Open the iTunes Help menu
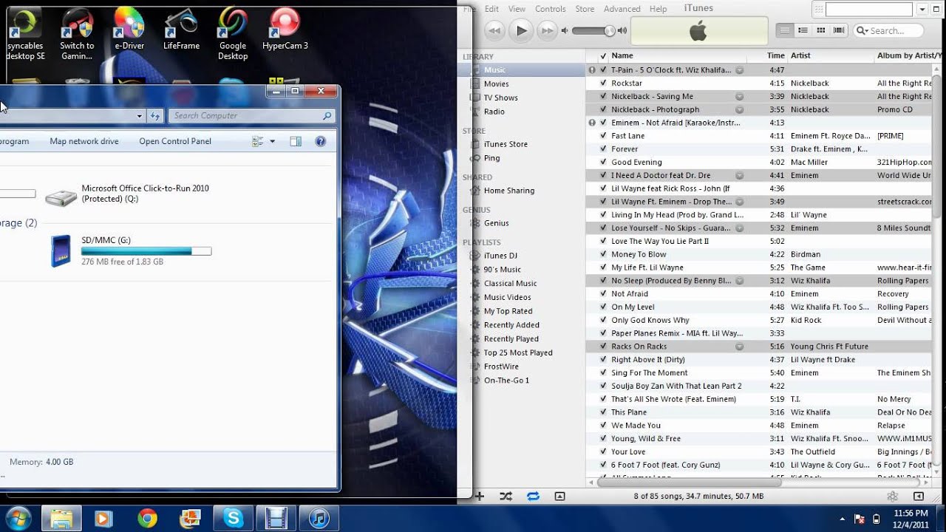 pos(658,9)
